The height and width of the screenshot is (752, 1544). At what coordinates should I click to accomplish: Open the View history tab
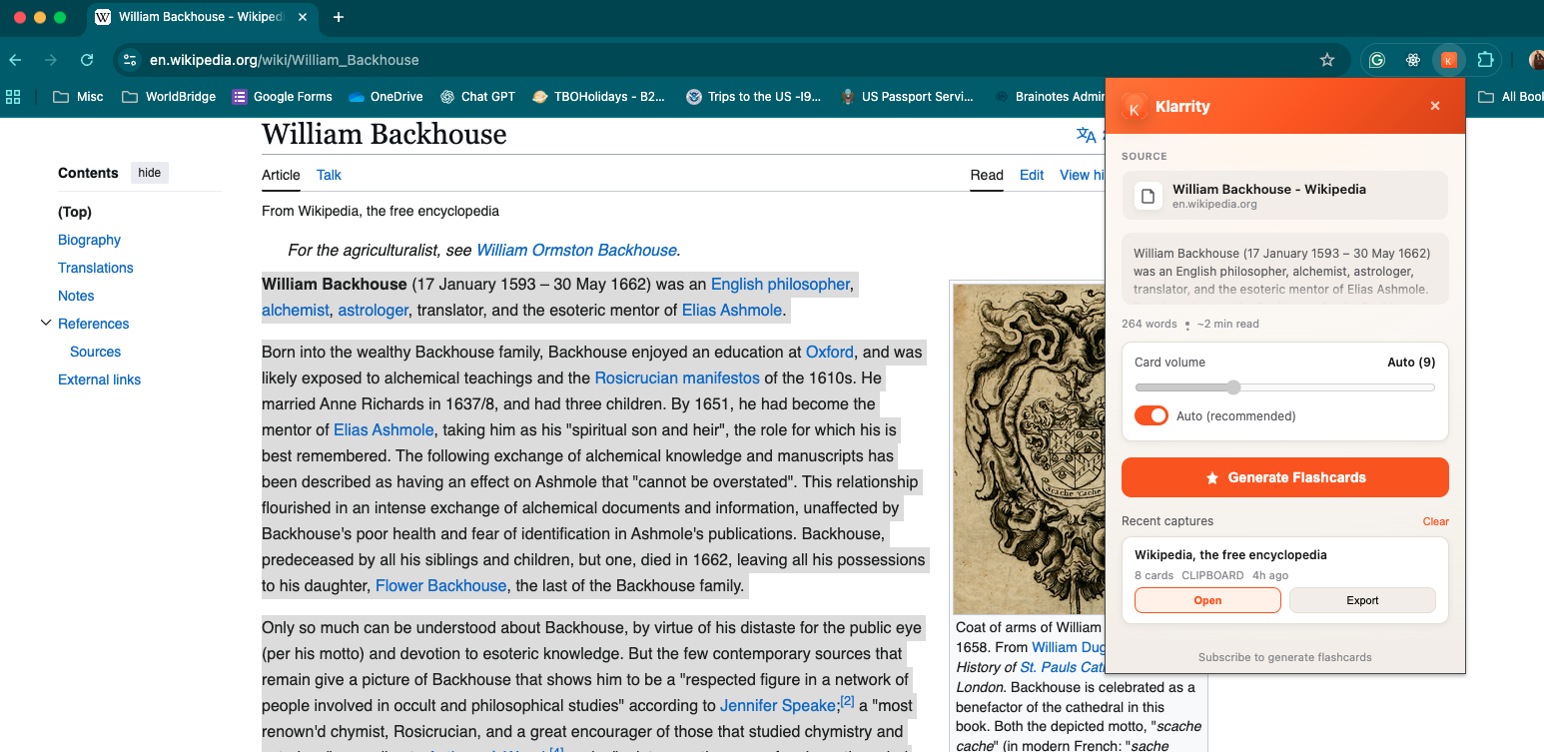click(x=1082, y=175)
